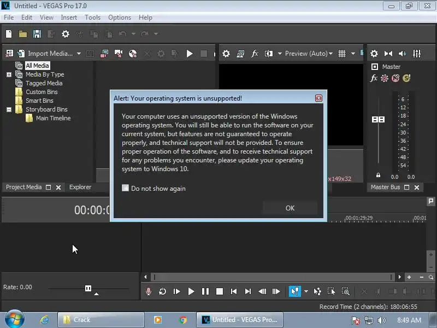
Task: Toggle the Dim Output speaker icon
Action: pos(403,54)
